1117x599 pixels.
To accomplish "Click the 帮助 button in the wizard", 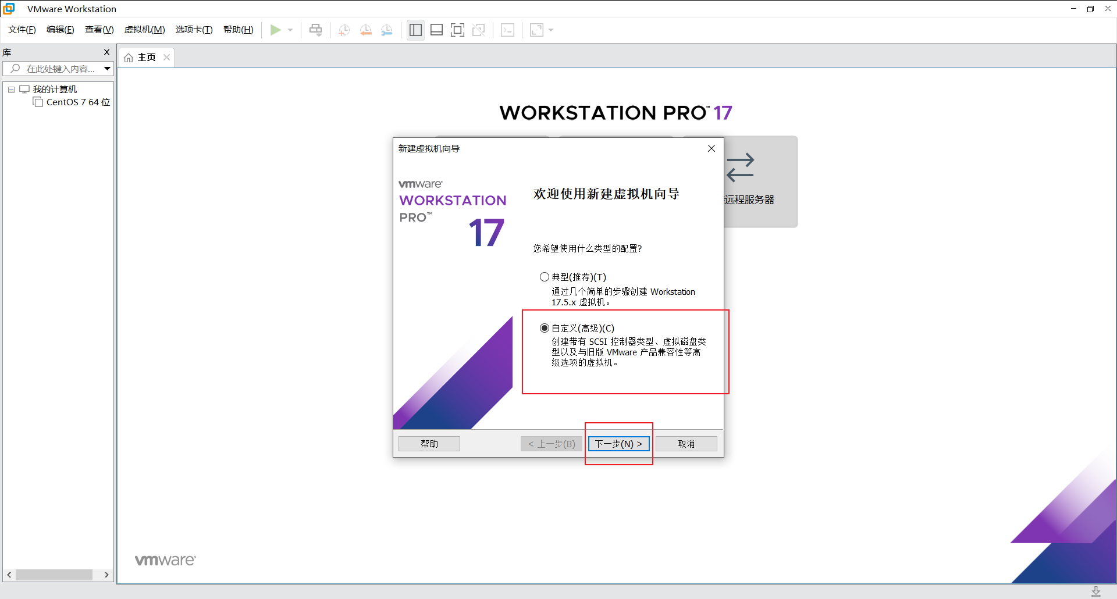I will coord(429,444).
